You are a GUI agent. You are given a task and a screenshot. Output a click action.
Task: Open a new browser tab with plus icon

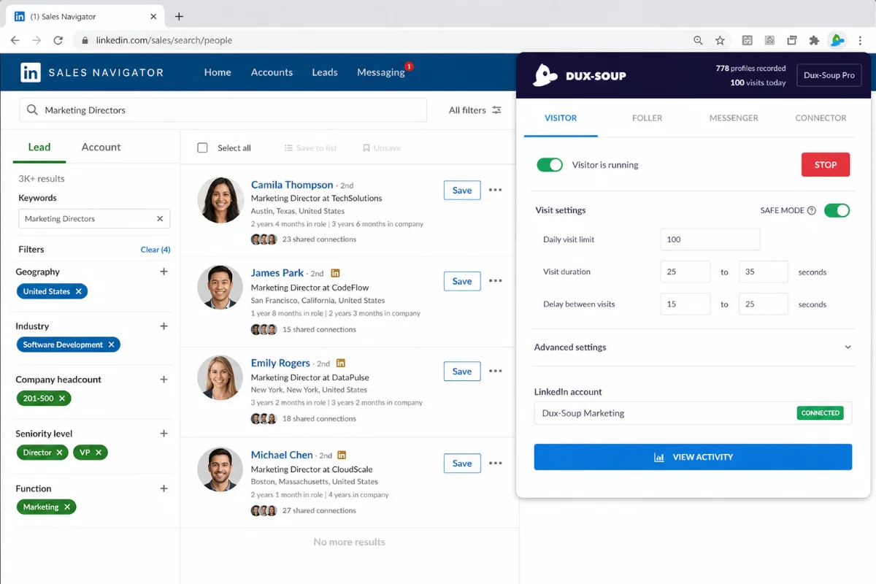pyautogui.click(x=179, y=16)
